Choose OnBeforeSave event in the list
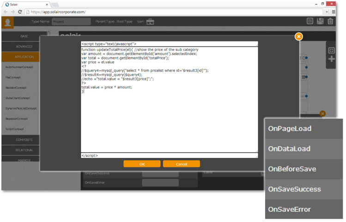 point(304,169)
